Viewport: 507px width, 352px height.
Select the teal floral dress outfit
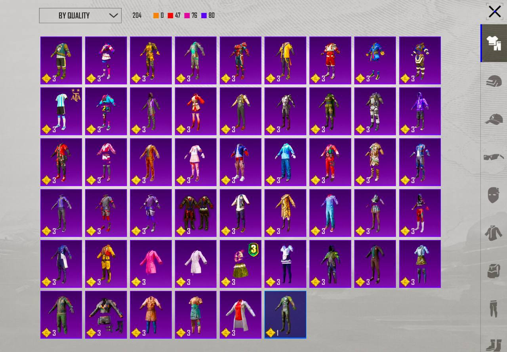click(x=196, y=315)
